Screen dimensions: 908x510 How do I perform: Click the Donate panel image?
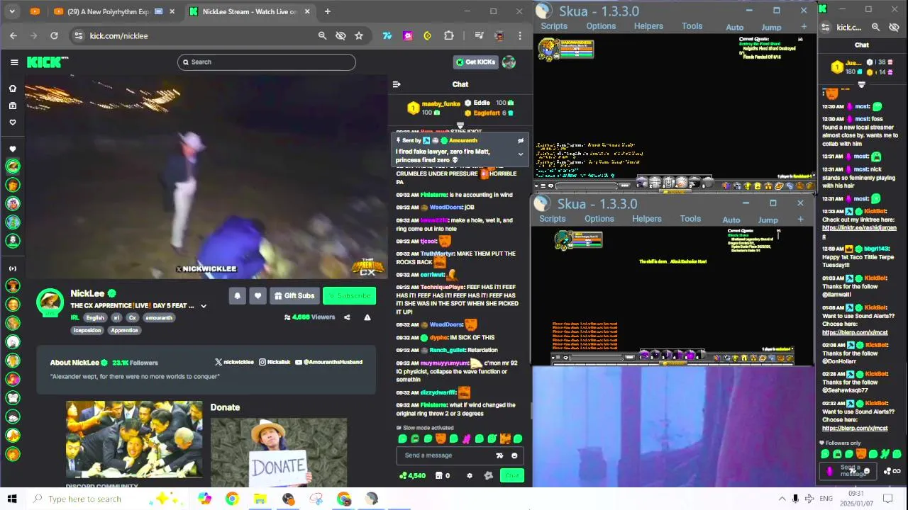[x=279, y=453]
